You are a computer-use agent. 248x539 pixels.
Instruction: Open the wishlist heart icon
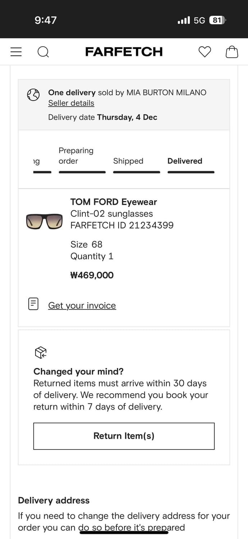pyautogui.click(x=205, y=52)
